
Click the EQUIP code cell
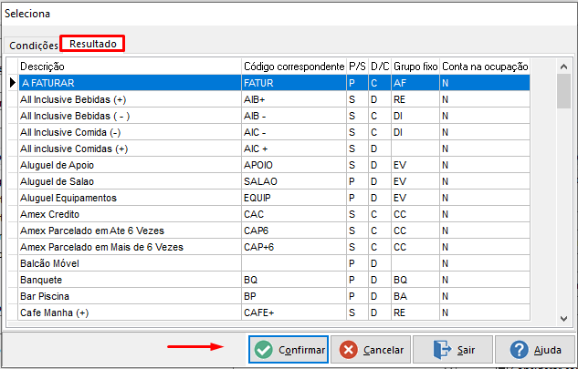(x=294, y=198)
